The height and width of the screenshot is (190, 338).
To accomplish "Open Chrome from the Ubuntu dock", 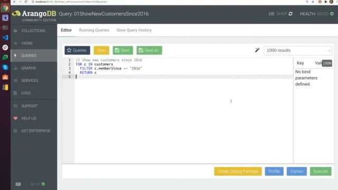I will [x=5, y=8].
